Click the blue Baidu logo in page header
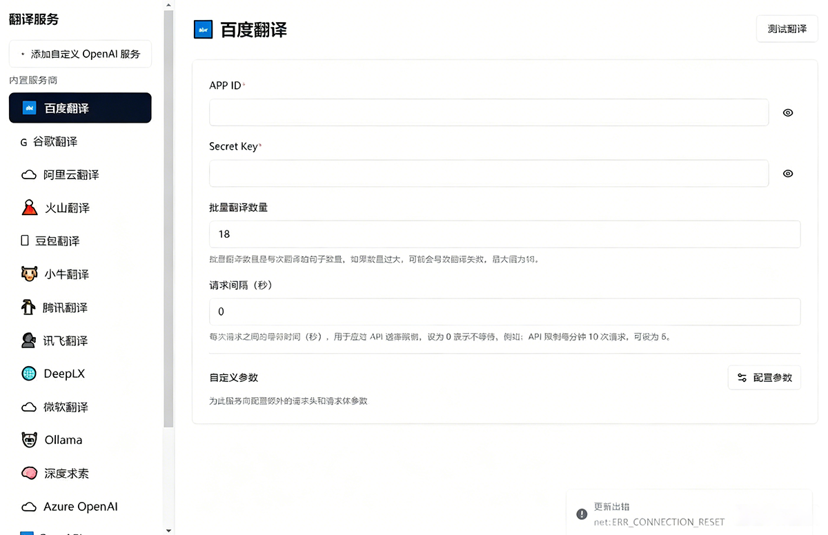The image size is (828, 535). pyautogui.click(x=203, y=30)
